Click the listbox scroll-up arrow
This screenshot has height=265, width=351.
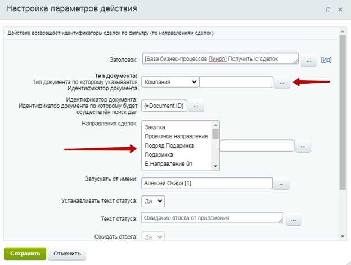click(215, 125)
